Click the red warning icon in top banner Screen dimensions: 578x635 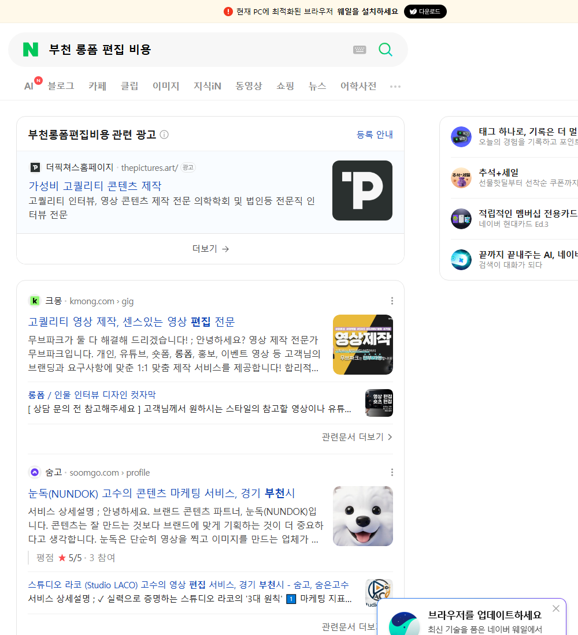(x=228, y=12)
